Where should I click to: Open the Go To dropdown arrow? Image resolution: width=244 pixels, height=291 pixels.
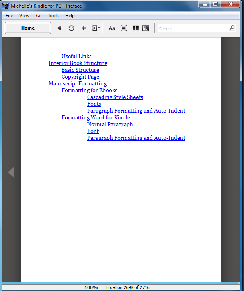click(x=99, y=28)
